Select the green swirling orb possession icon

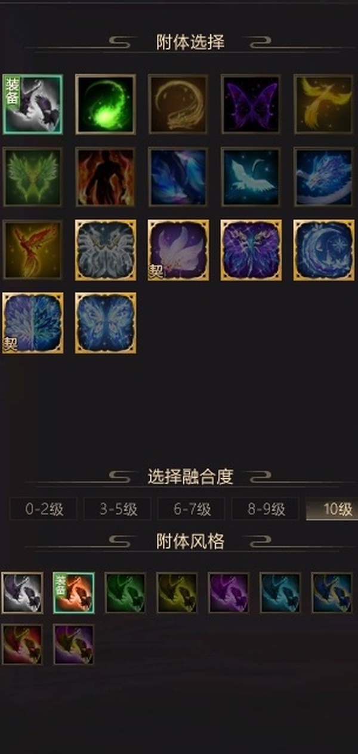106,104
